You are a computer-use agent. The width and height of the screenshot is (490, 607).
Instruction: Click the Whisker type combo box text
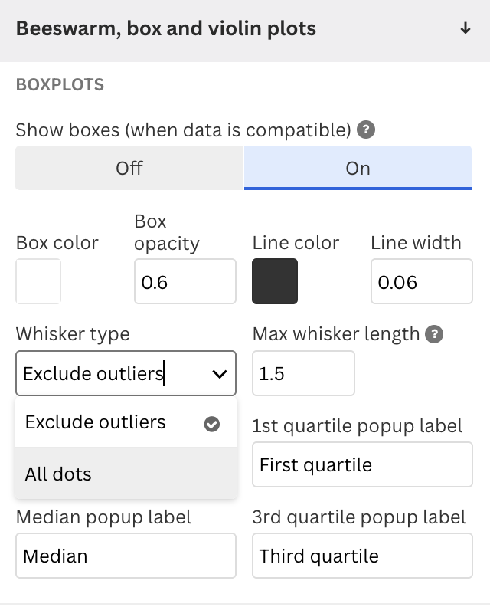coord(93,373)
